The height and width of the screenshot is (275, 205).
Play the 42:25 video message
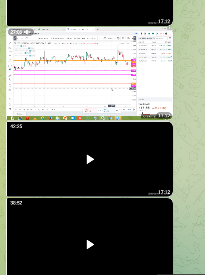[x=90, y=159]
